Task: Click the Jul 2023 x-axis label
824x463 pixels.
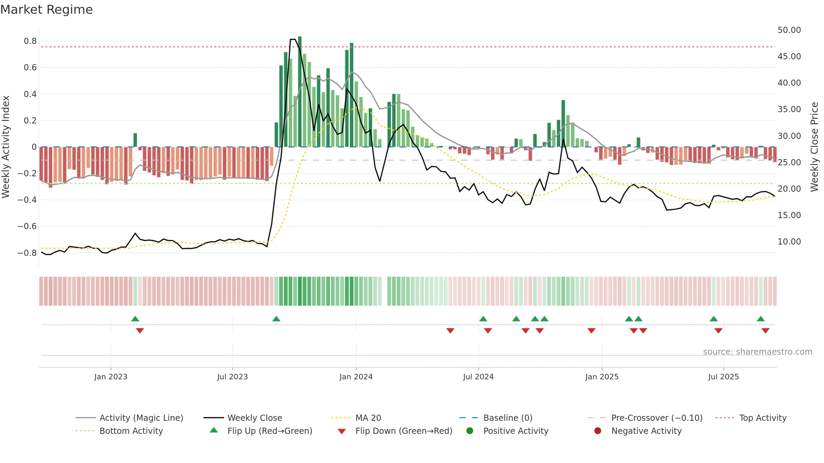Action: [232, 377]
